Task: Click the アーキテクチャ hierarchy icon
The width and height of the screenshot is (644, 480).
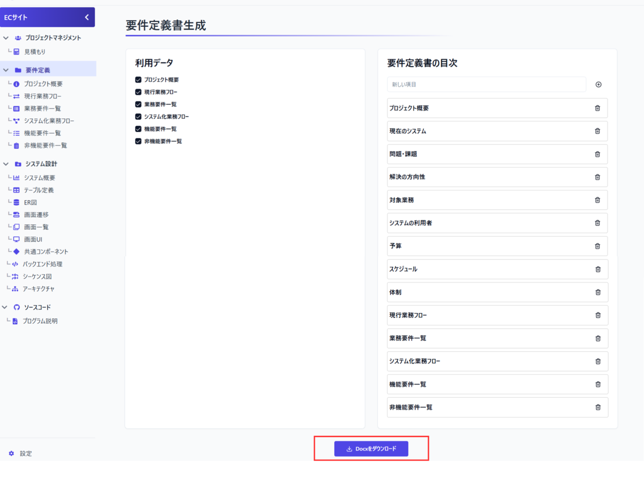Action: [x=15, y=289]
